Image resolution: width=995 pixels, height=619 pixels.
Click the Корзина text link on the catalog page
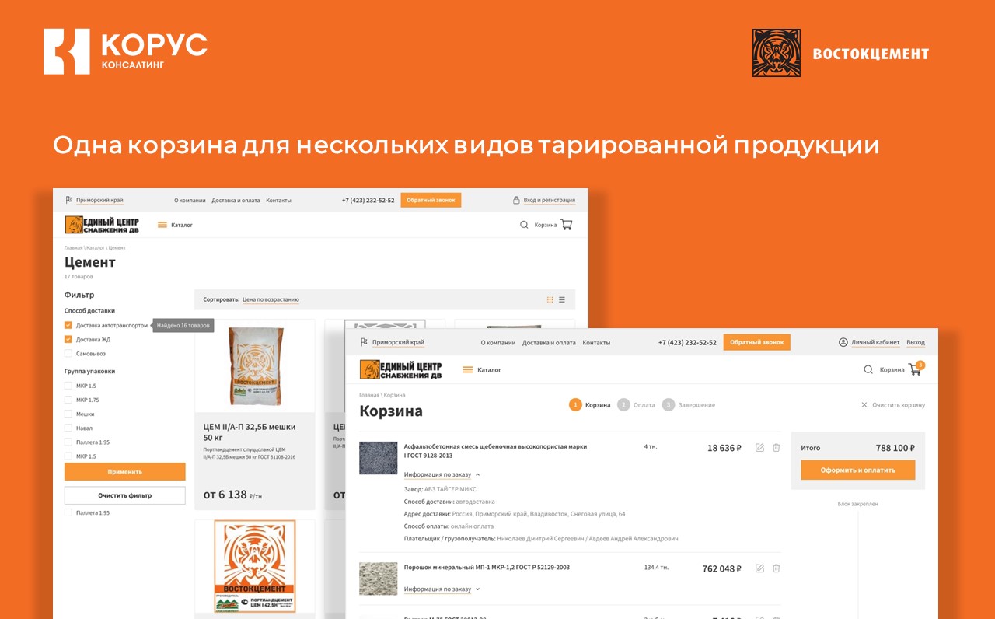[546, 225]
